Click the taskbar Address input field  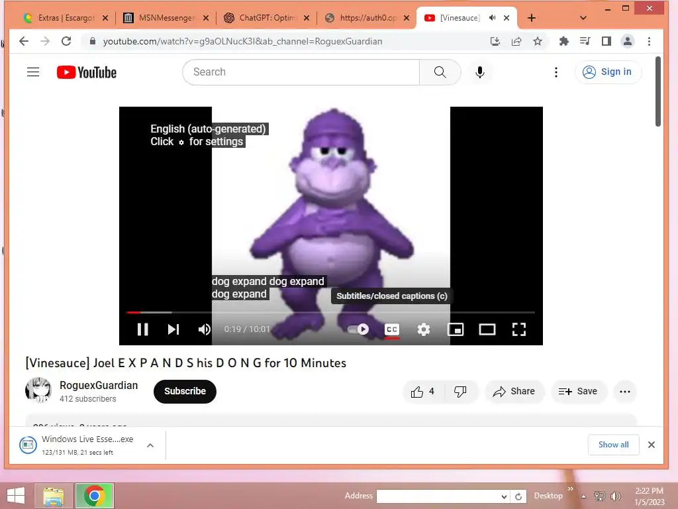pyautogui.click(x=438, y=496)
